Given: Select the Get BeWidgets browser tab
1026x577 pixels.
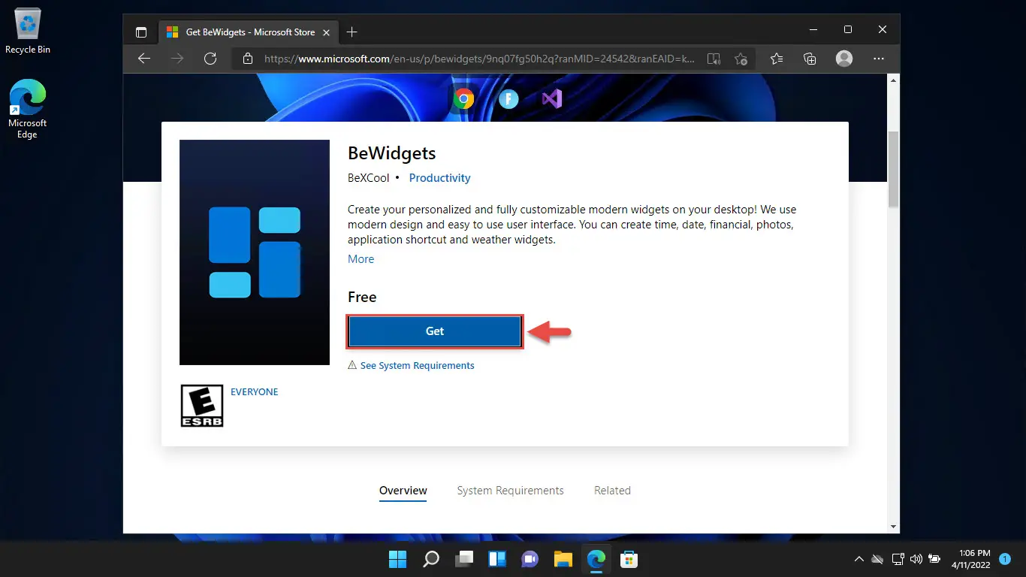Looking at the screenshot, I should pos(249,32).
